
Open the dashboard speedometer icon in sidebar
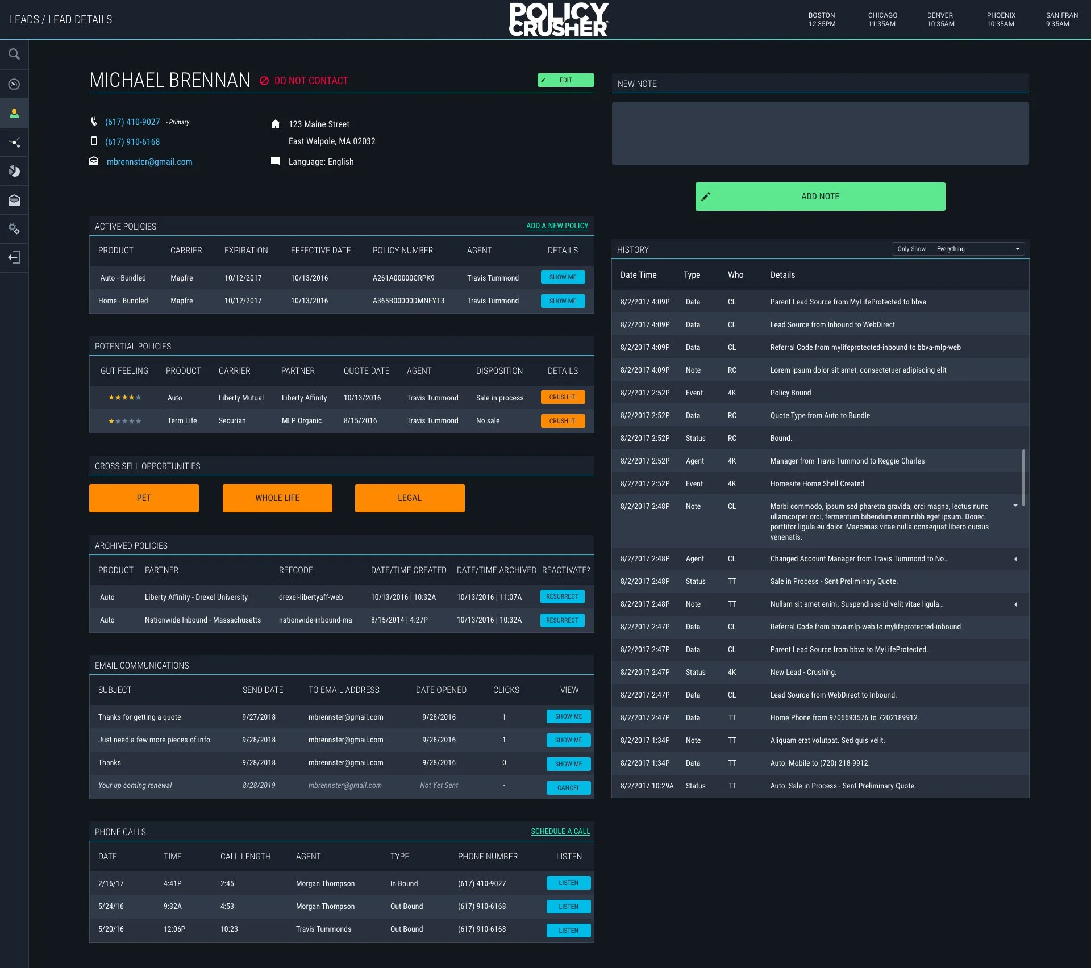(x=14, y=84)
